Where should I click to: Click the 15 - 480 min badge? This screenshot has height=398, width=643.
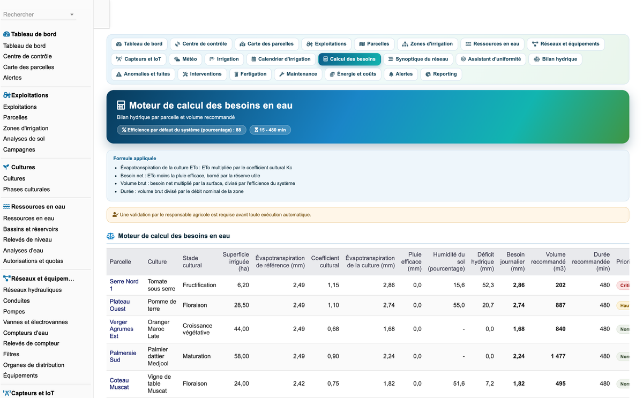tap(270, 130)
